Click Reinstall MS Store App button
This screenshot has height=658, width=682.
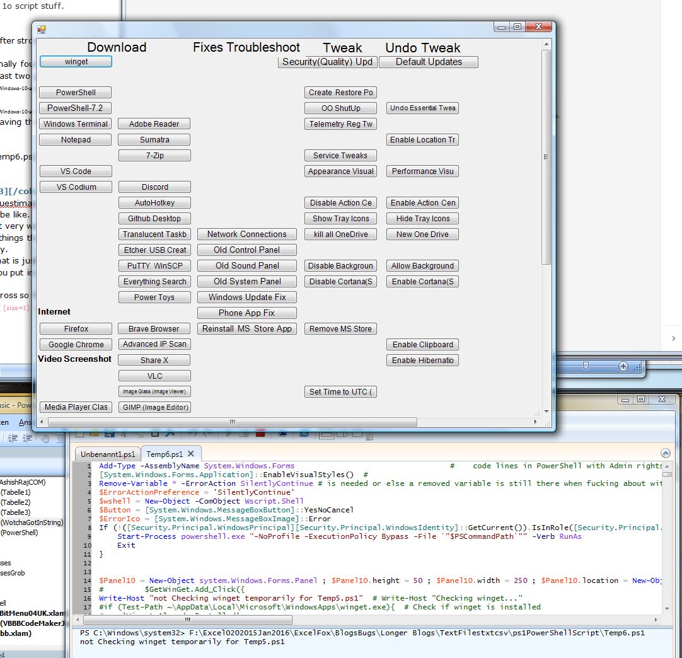coord(246,328)
